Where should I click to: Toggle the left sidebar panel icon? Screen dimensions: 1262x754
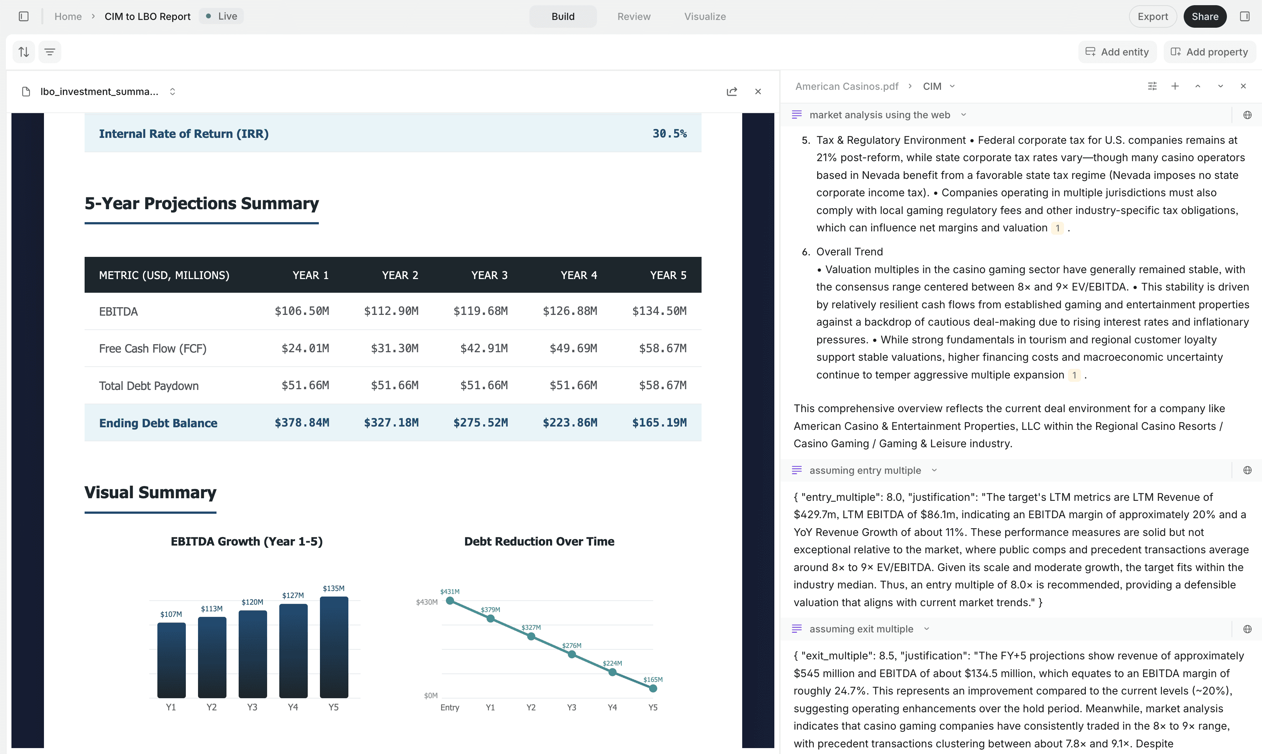pyautogui.click(x=23, y=16)
